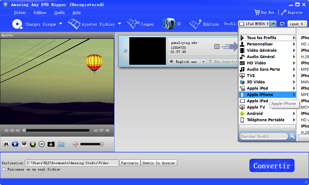Open the Outils menu
The image size is (309, 185).
(x=59, y=12)
